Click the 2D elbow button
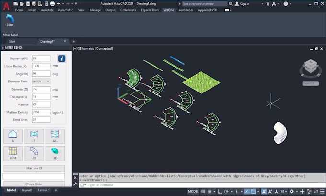Image resolution: width=326 pixels, height=196 pixels. 34,153
